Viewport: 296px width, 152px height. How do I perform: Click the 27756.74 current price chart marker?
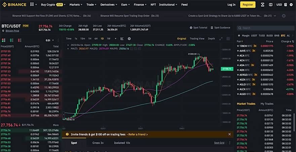point(227,69)
